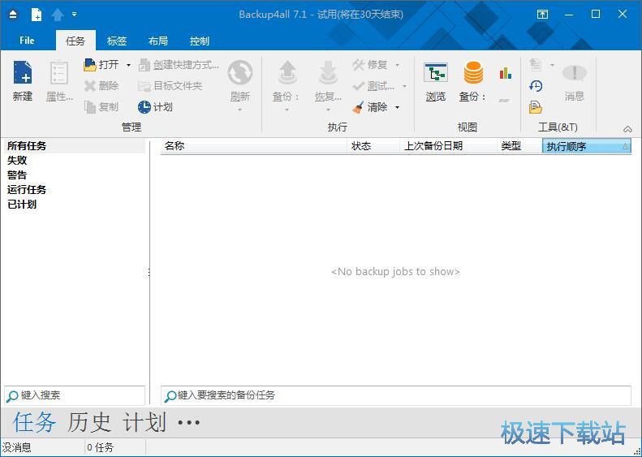Click the Delete (删除) job button
This screenshot has width=642, height=457.
pos(101,86)
